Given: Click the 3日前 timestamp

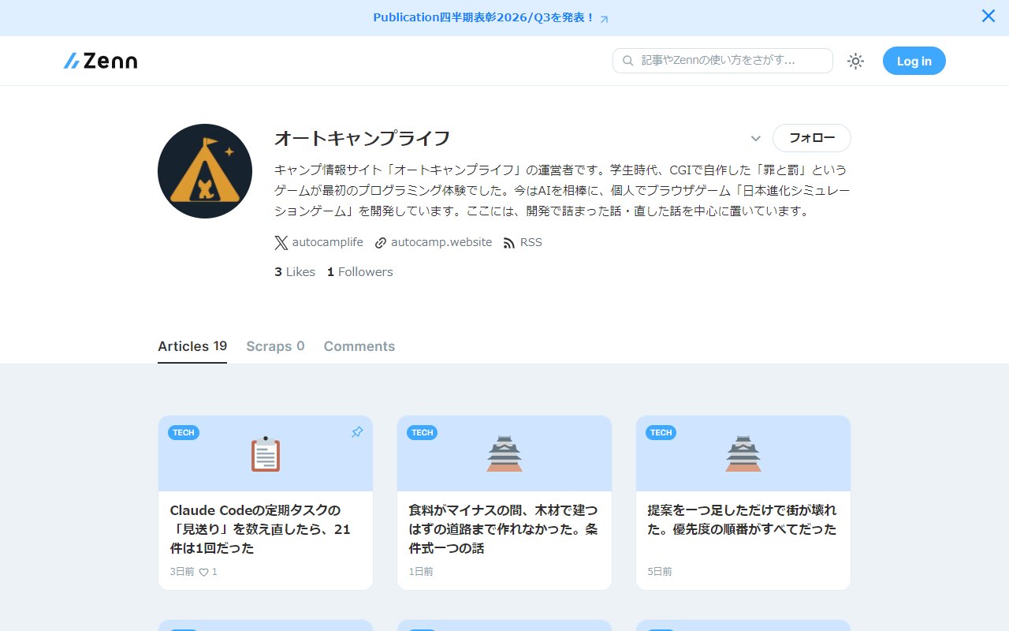Looking at the screenshot, I should click(182, 572).
